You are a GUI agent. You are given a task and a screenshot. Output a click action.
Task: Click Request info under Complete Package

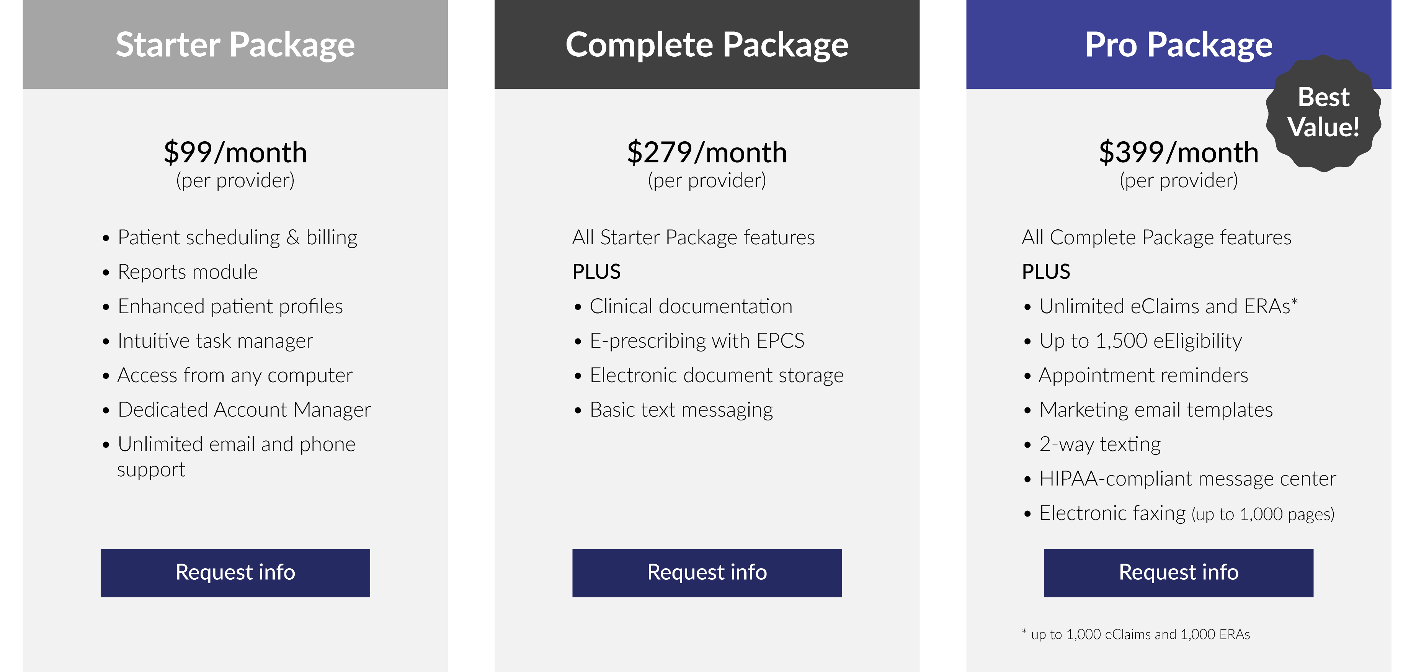pyautogui.click(x=707, y=572)
